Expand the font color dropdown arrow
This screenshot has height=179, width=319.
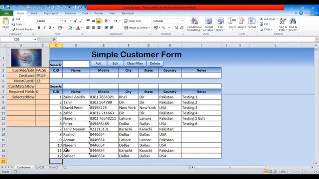82,28
